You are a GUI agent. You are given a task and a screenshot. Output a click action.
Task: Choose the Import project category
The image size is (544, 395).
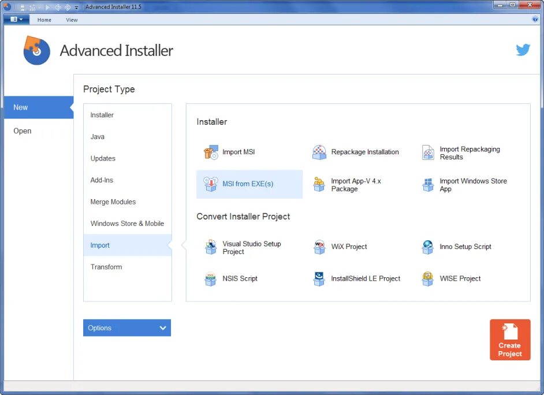[127, 245]
